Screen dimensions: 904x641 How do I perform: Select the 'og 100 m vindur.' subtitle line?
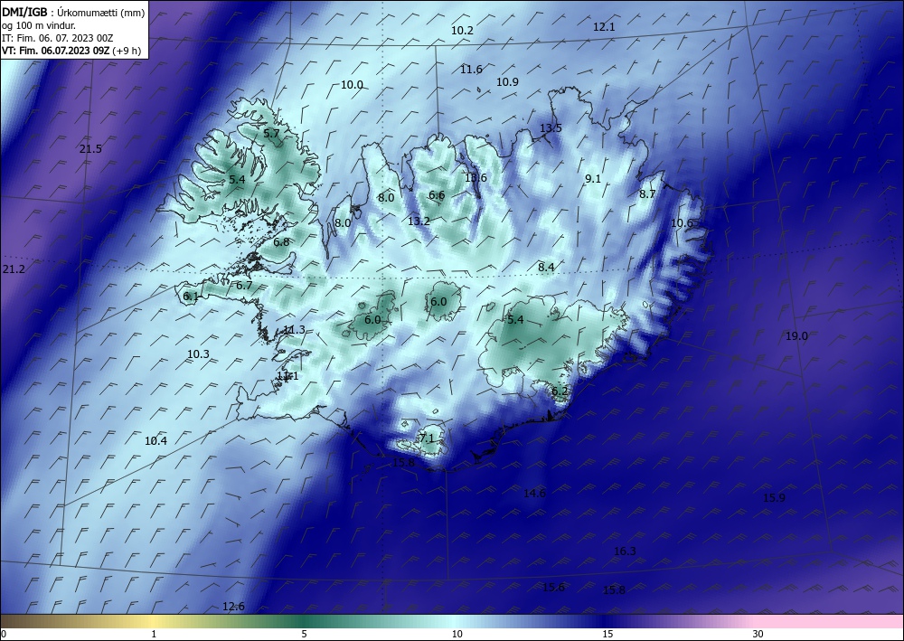coord(39,25)
